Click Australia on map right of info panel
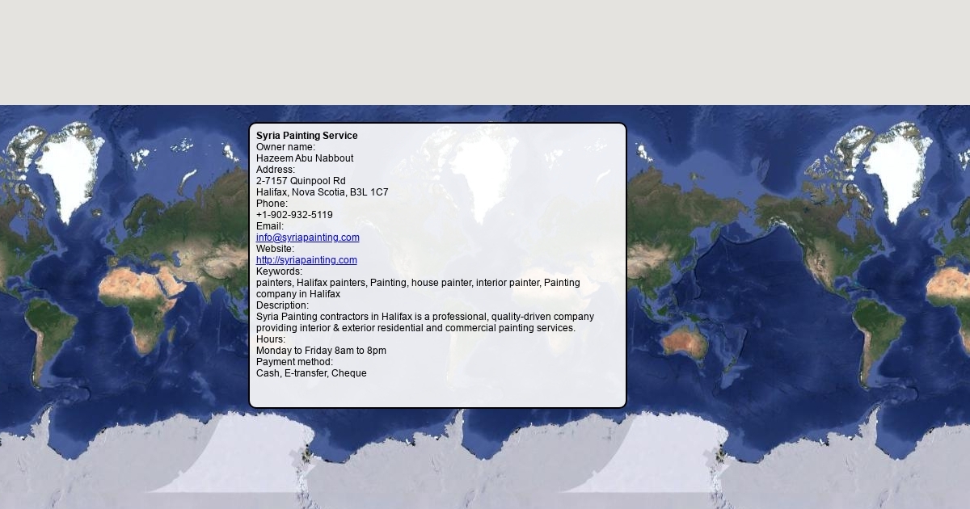This screenshot has width=970, height=509. pos(684,343)
